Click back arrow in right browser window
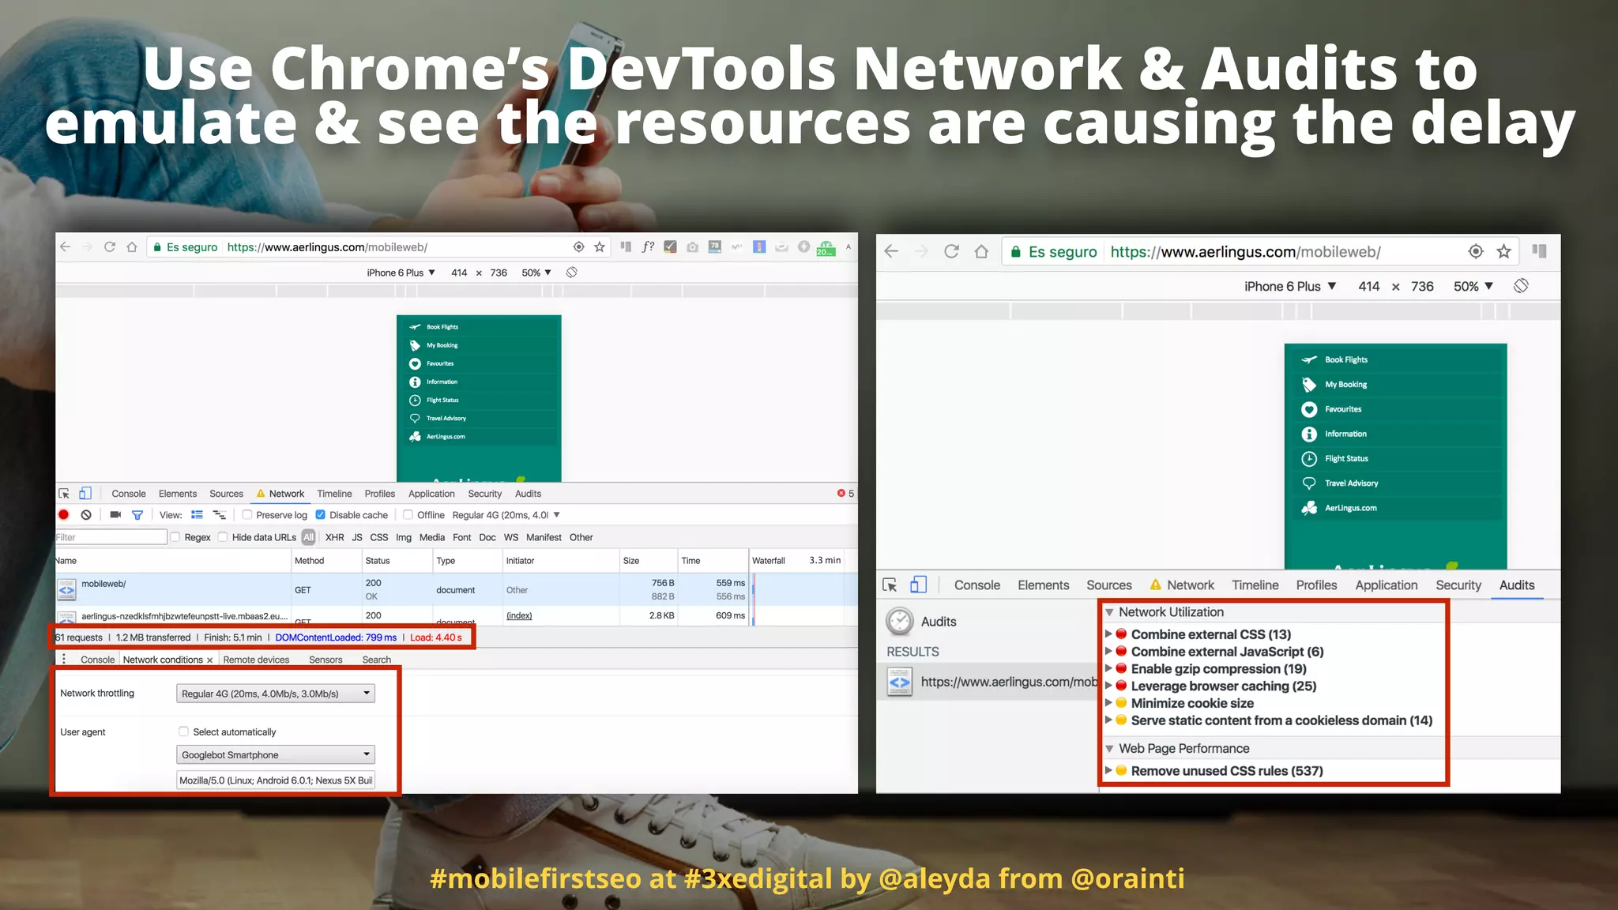This screenshot has height=910, width=1618. coord(891,252)
